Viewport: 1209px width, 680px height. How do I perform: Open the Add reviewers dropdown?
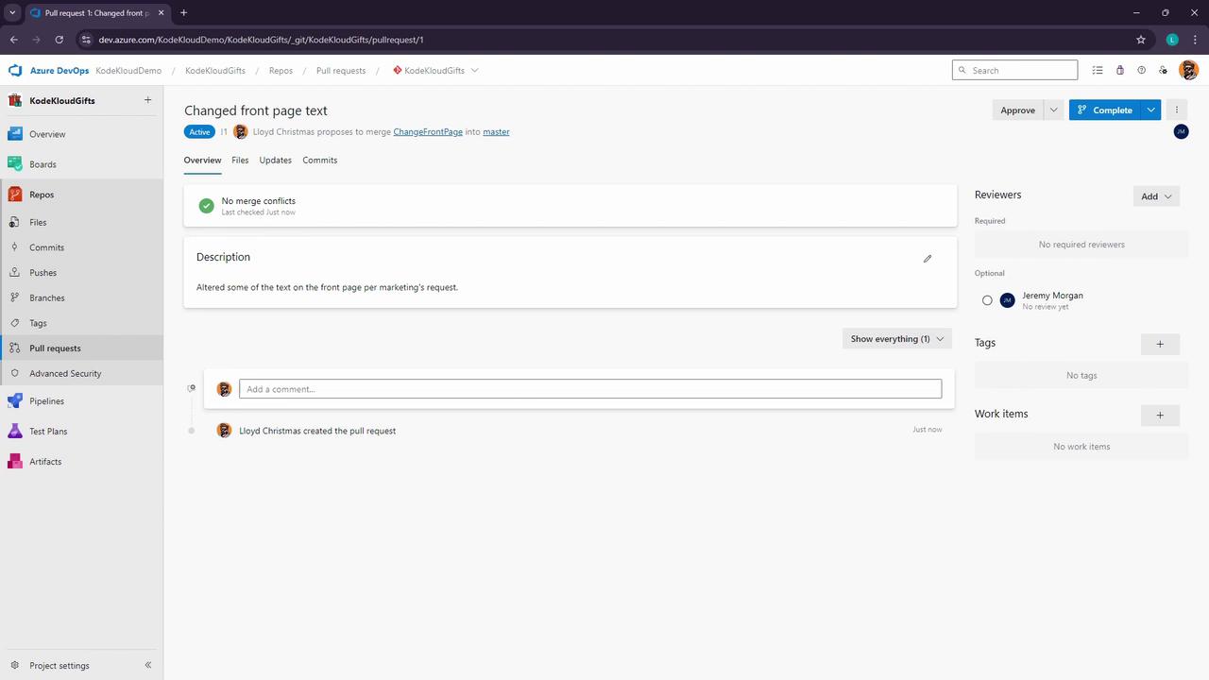point(1156,196)
